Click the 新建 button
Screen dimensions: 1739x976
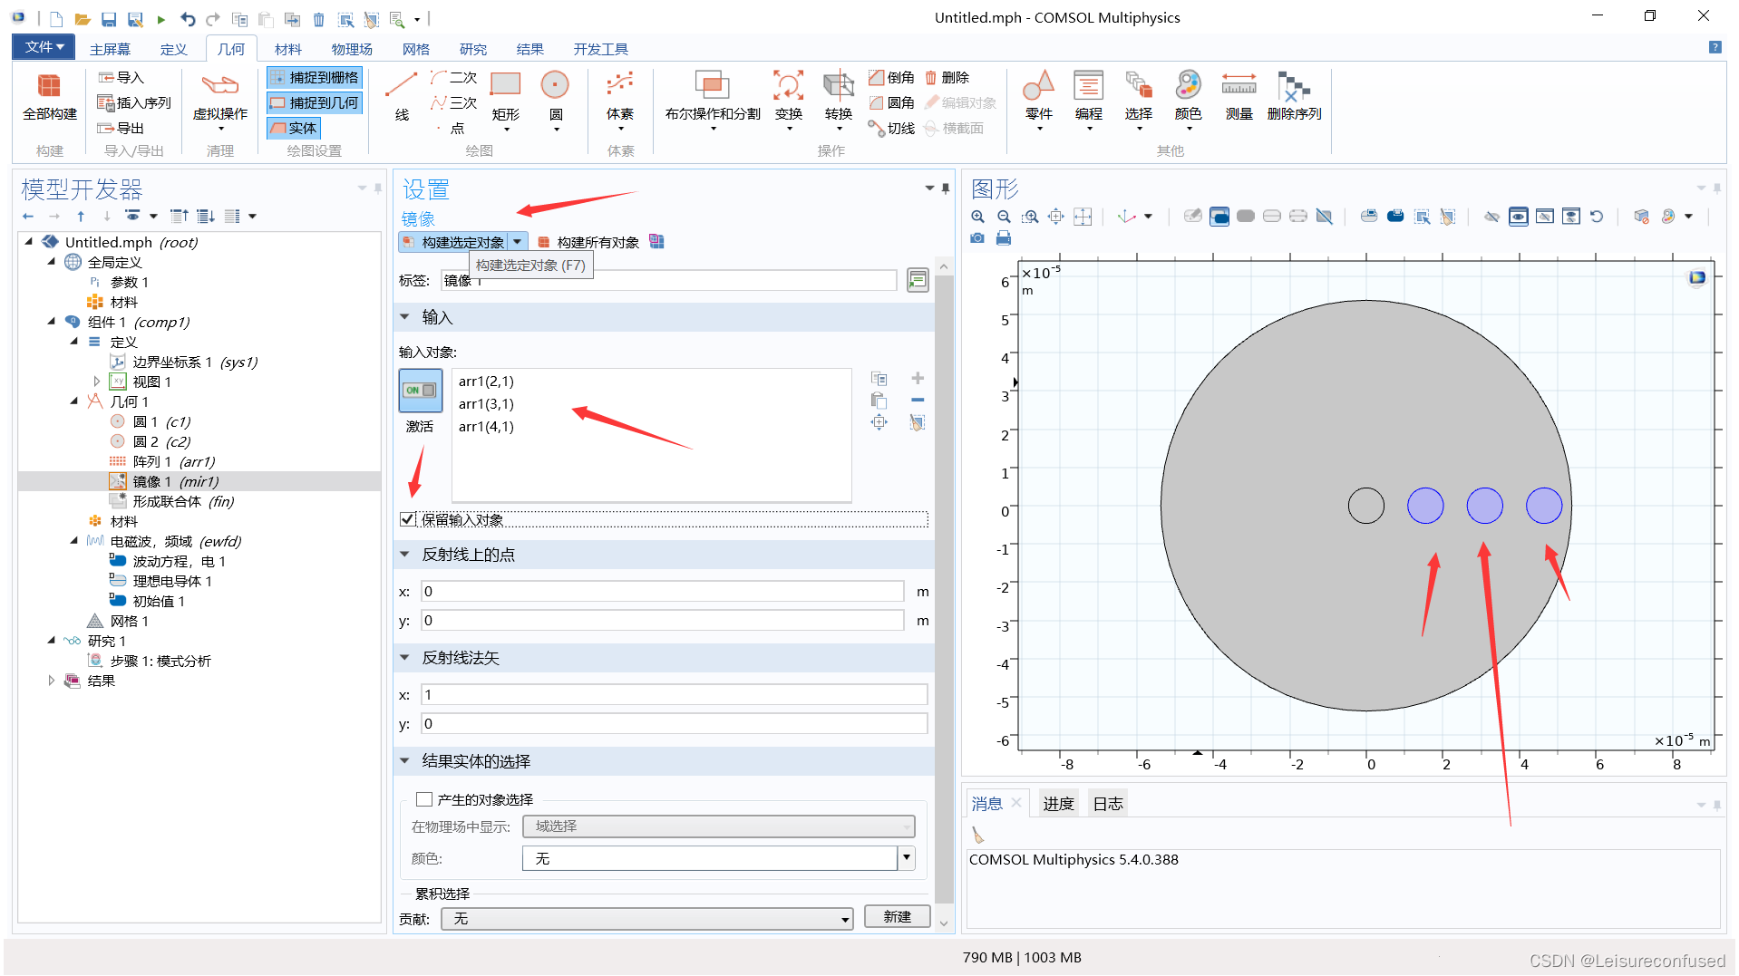(x=898, y=917)
